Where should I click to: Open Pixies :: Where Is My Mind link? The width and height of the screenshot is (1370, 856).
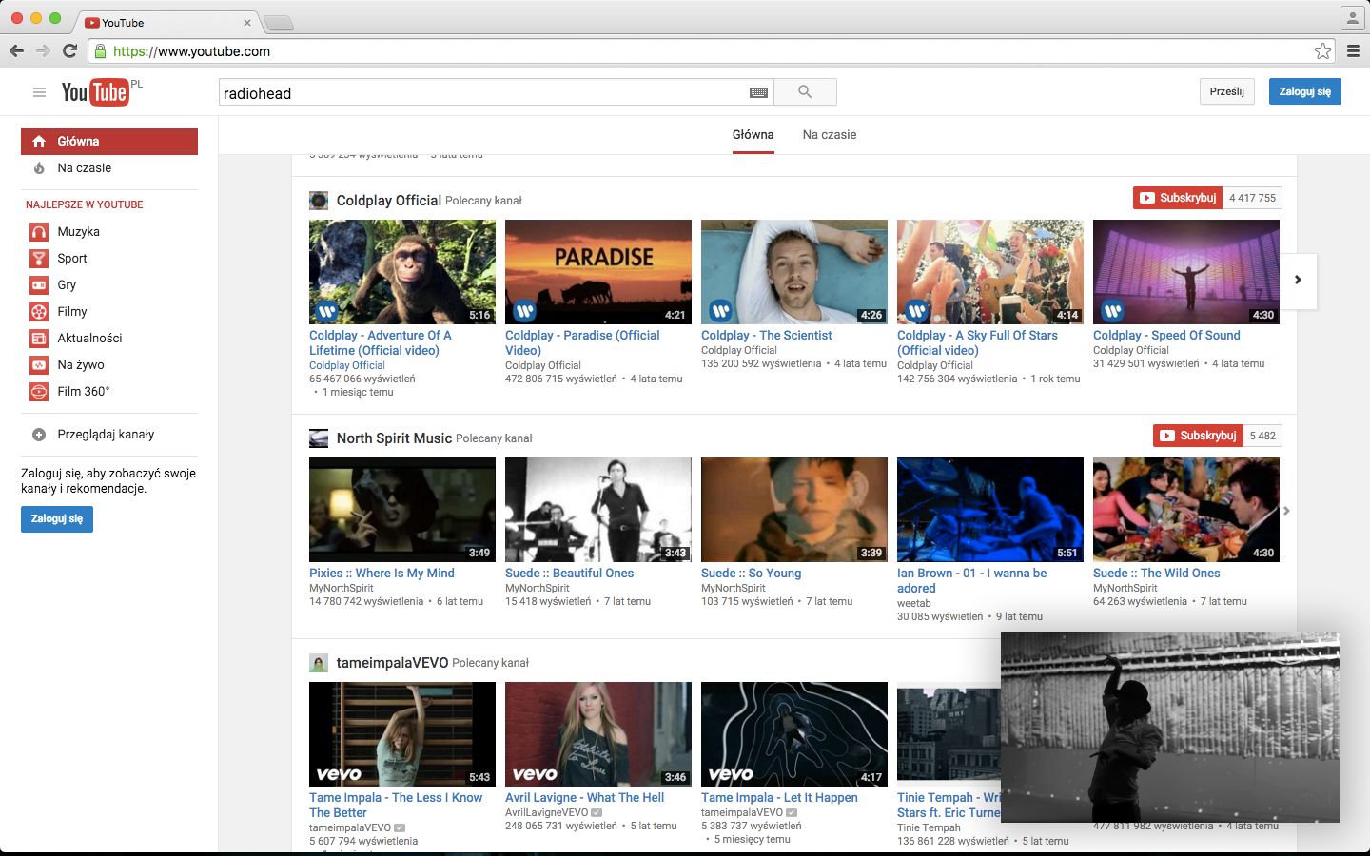tap(382, 573)
